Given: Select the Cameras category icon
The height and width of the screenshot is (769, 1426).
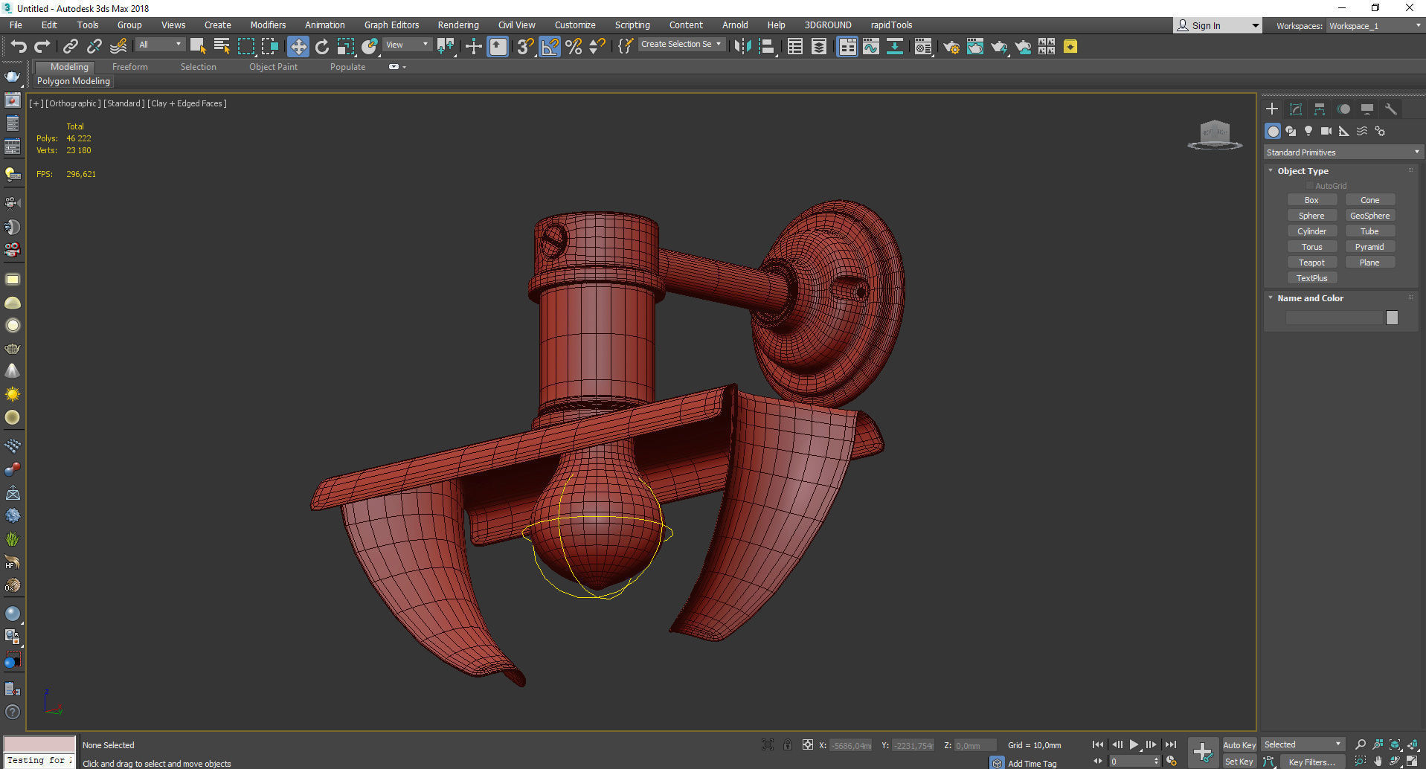Looking at the screenshot, I should (x=1326, y=131).
